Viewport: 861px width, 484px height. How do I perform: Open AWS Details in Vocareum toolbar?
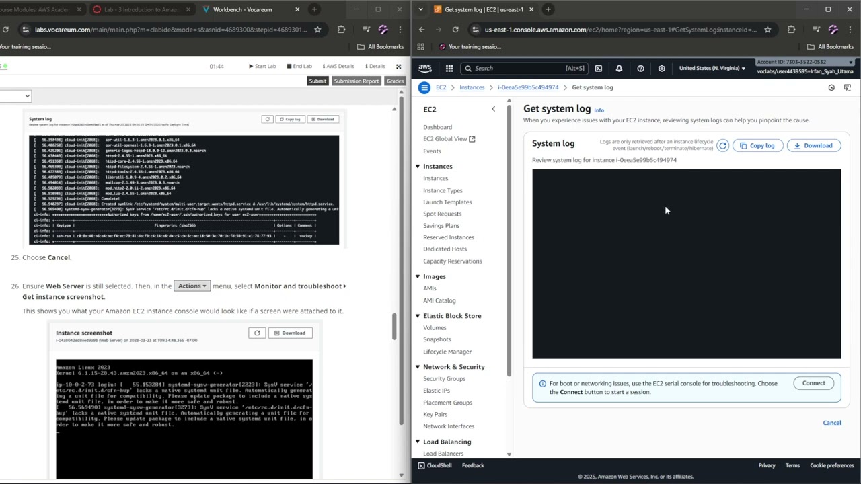coord(338,66)
